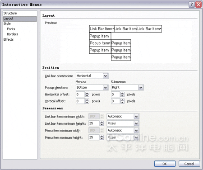Image resolution: width=203 pixels, height=170 pixels.
Task: Open Menu item minimum height unit dropdown
Action: tap(123, 137)
